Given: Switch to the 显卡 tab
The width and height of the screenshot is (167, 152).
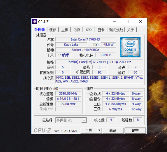Looking at the screenshot, I should [x=101, y=30].
